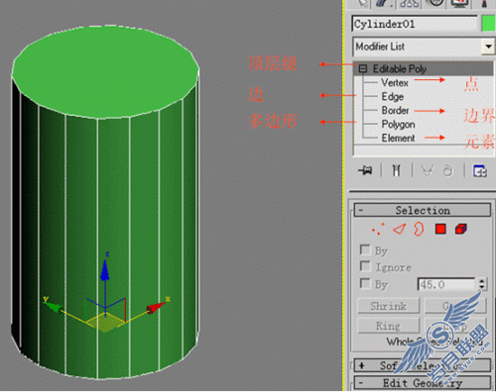Click the Remove Modifier trash icon

pyautogui.click(x=447, y=170)
